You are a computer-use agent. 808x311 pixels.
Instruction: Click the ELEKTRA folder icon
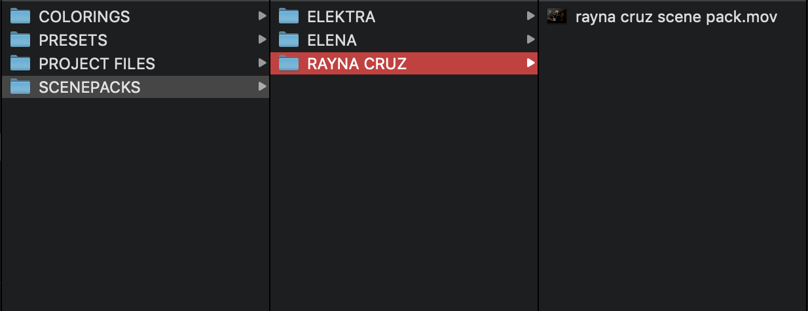(x=289, y=16)
